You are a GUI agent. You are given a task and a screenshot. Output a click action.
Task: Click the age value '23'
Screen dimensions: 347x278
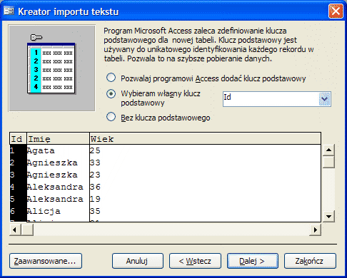(x=95, y=175)
